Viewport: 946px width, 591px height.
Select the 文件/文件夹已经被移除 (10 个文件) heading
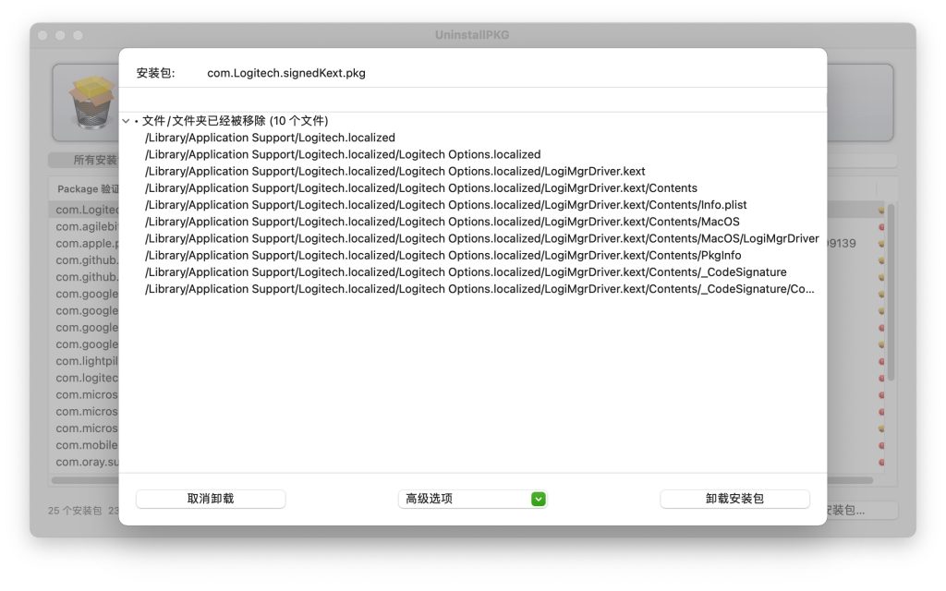point(236,121)
